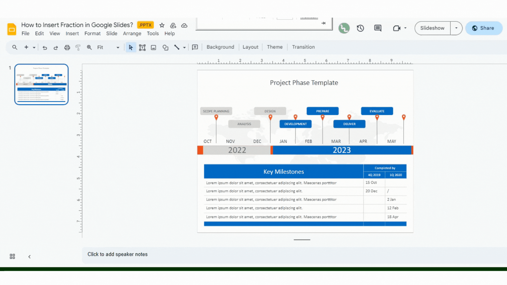Click the Insert image icon
Screen dimensions: 507x285
154,47
